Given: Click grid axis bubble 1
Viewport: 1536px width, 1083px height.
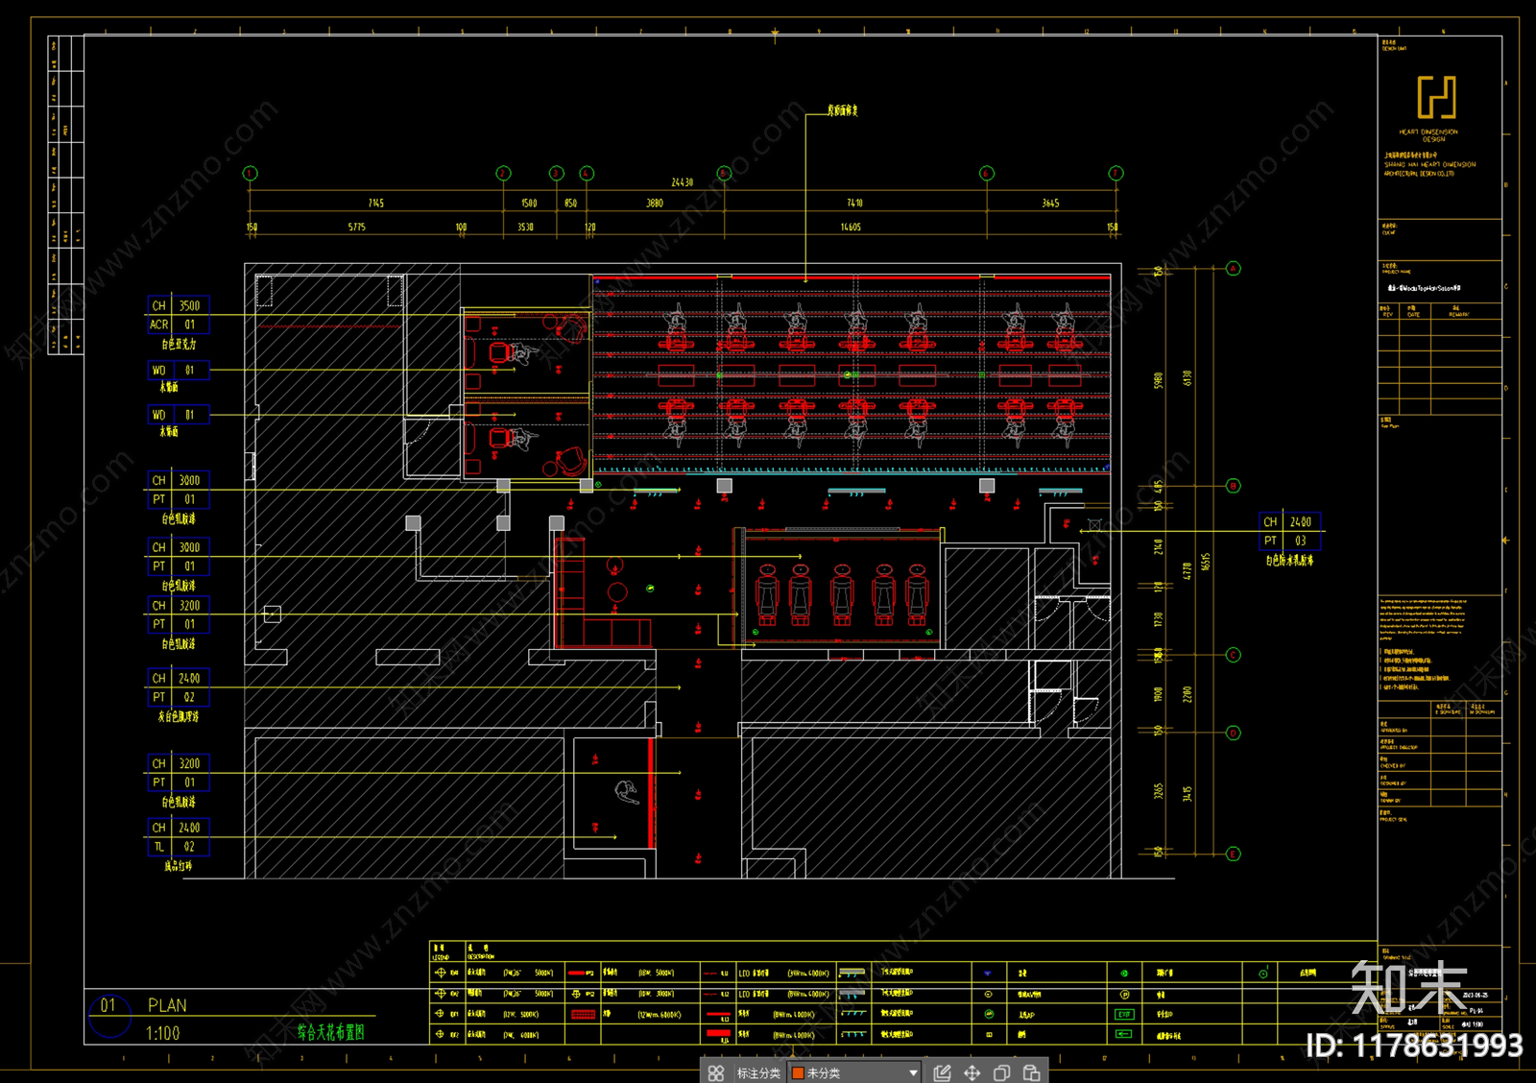Looking at the screenshot, I should point(250,174).
